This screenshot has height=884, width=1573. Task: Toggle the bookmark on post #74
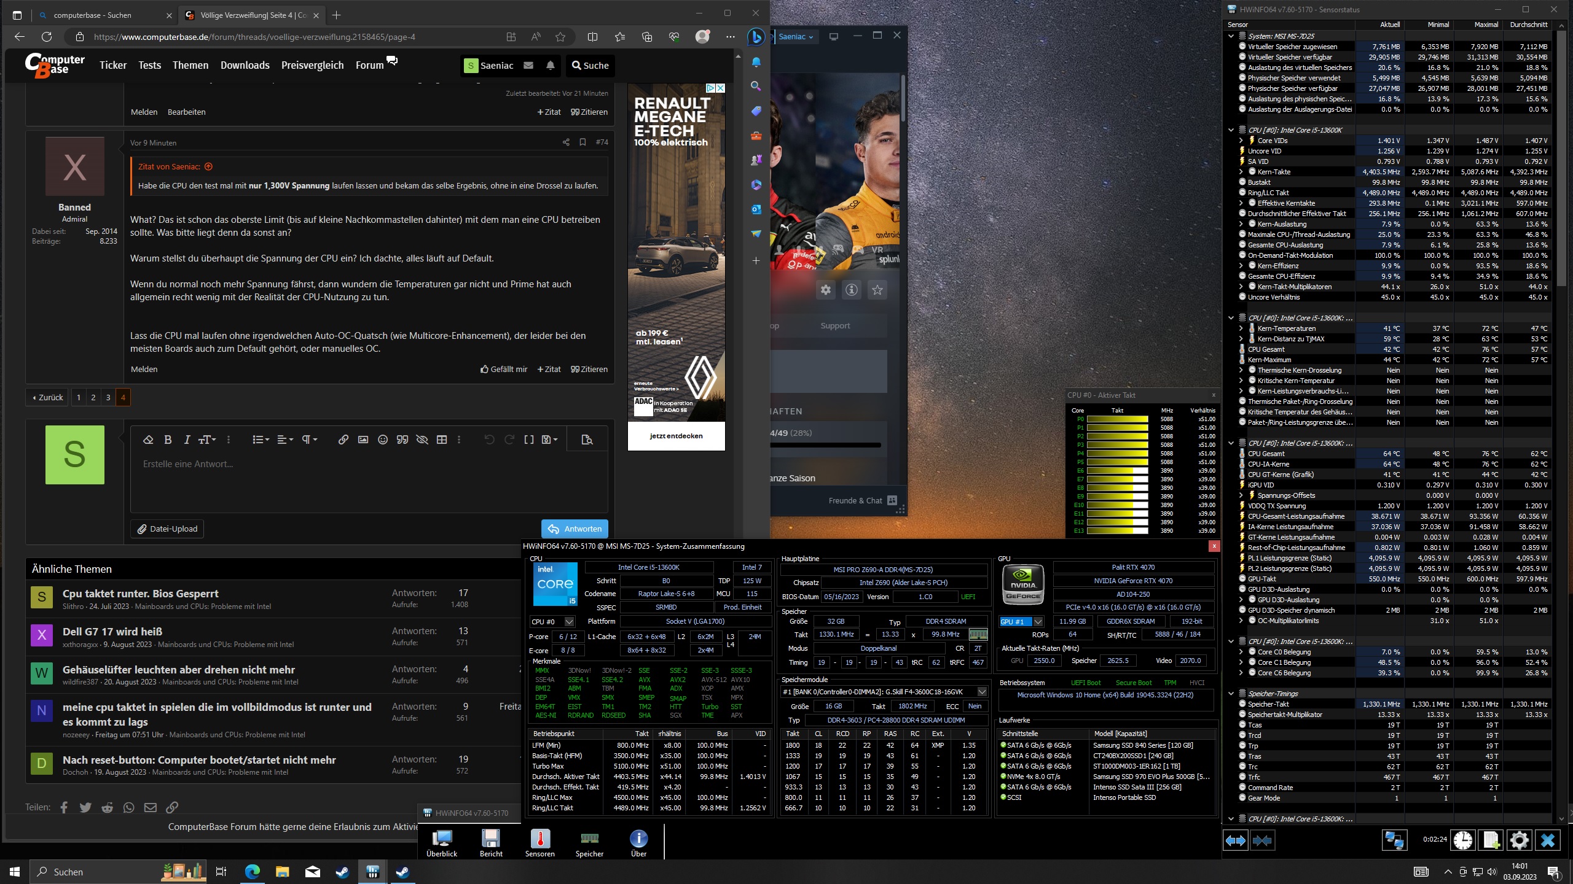(x=583, y=142)
